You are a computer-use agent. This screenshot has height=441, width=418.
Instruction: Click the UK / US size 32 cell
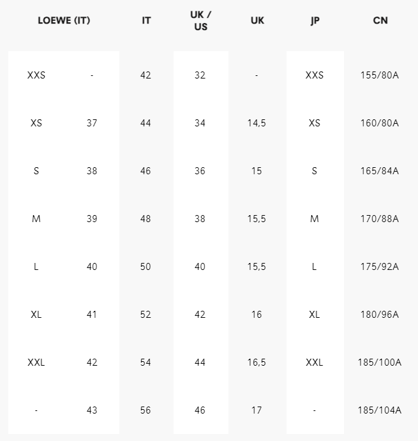tap(200, 75)
